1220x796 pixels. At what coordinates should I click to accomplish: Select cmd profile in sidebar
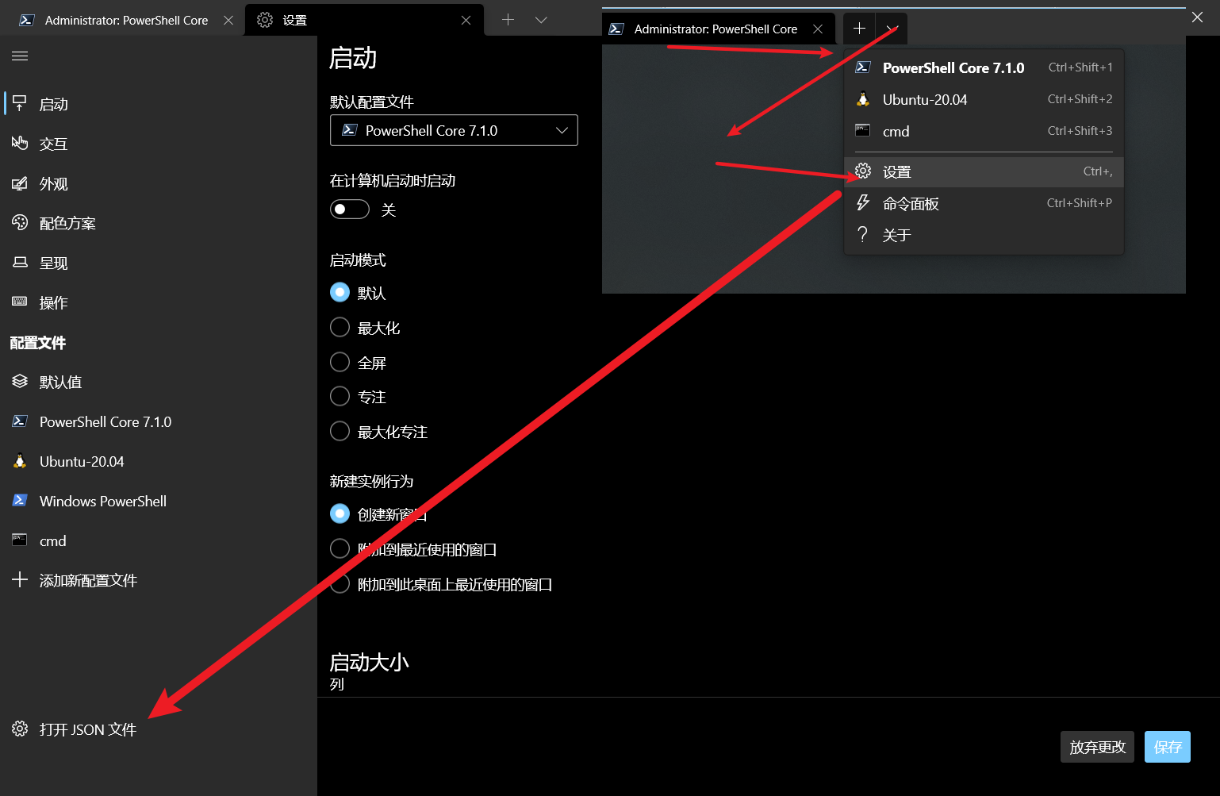(159, 540)
